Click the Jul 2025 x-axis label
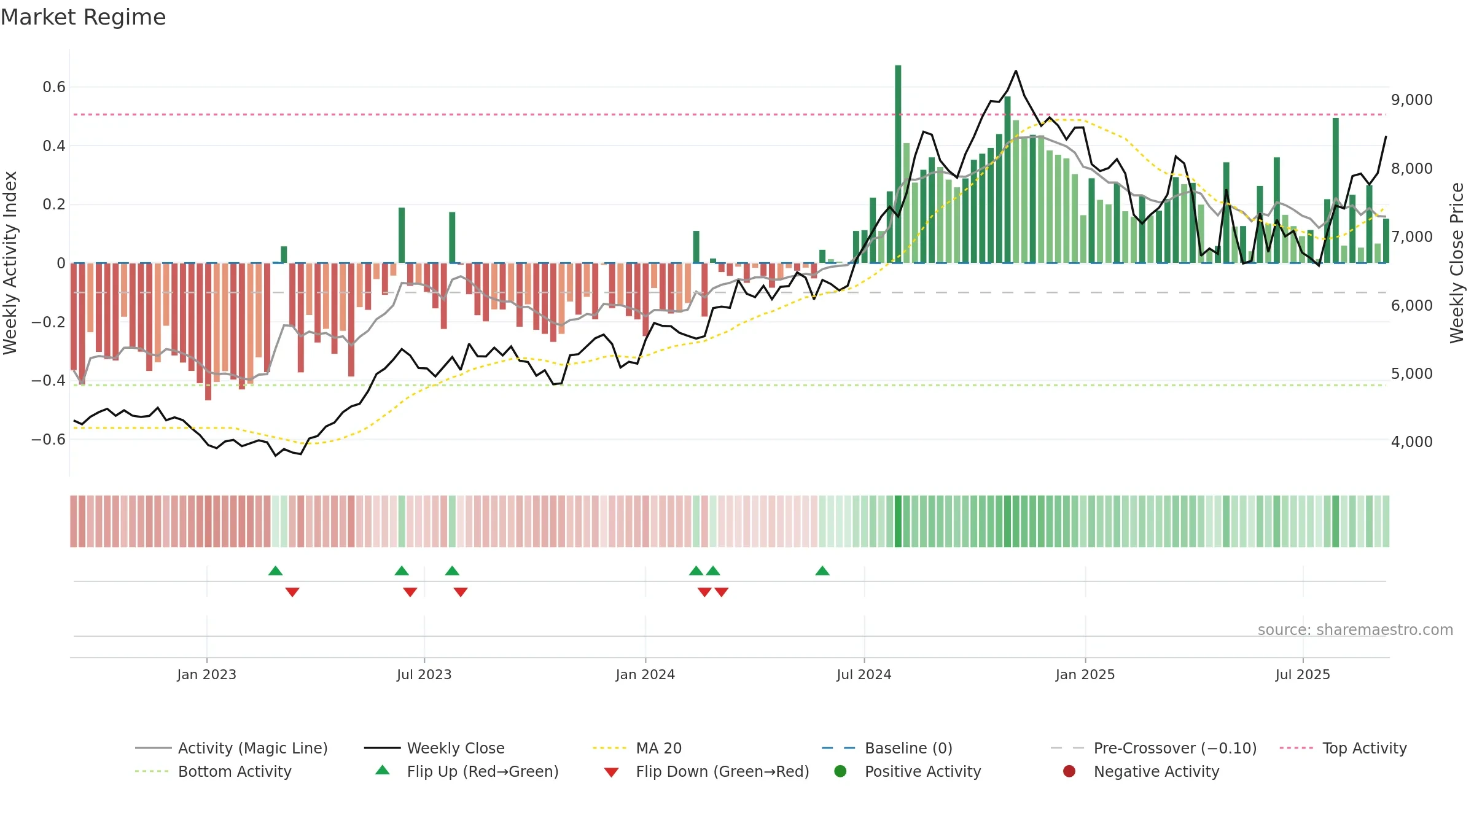The width and height of the screenshot is (1474, 829). tap(1303, 674)
